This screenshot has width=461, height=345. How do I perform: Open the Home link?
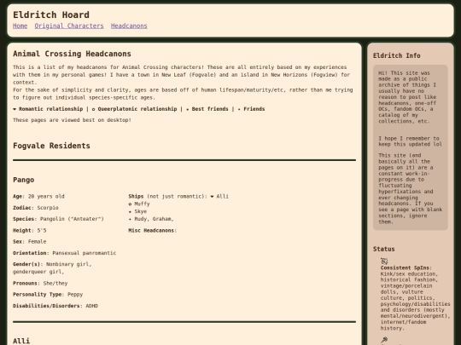[20, 26]
